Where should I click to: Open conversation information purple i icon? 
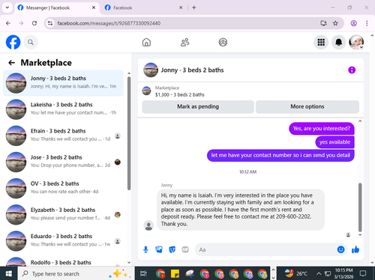point(352,70)
